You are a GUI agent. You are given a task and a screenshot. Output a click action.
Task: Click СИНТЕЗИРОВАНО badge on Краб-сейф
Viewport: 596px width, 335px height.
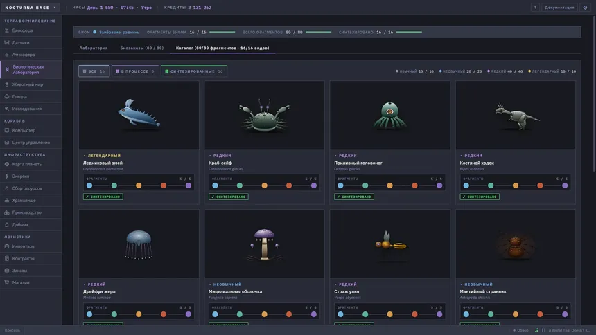click(229, 197)
